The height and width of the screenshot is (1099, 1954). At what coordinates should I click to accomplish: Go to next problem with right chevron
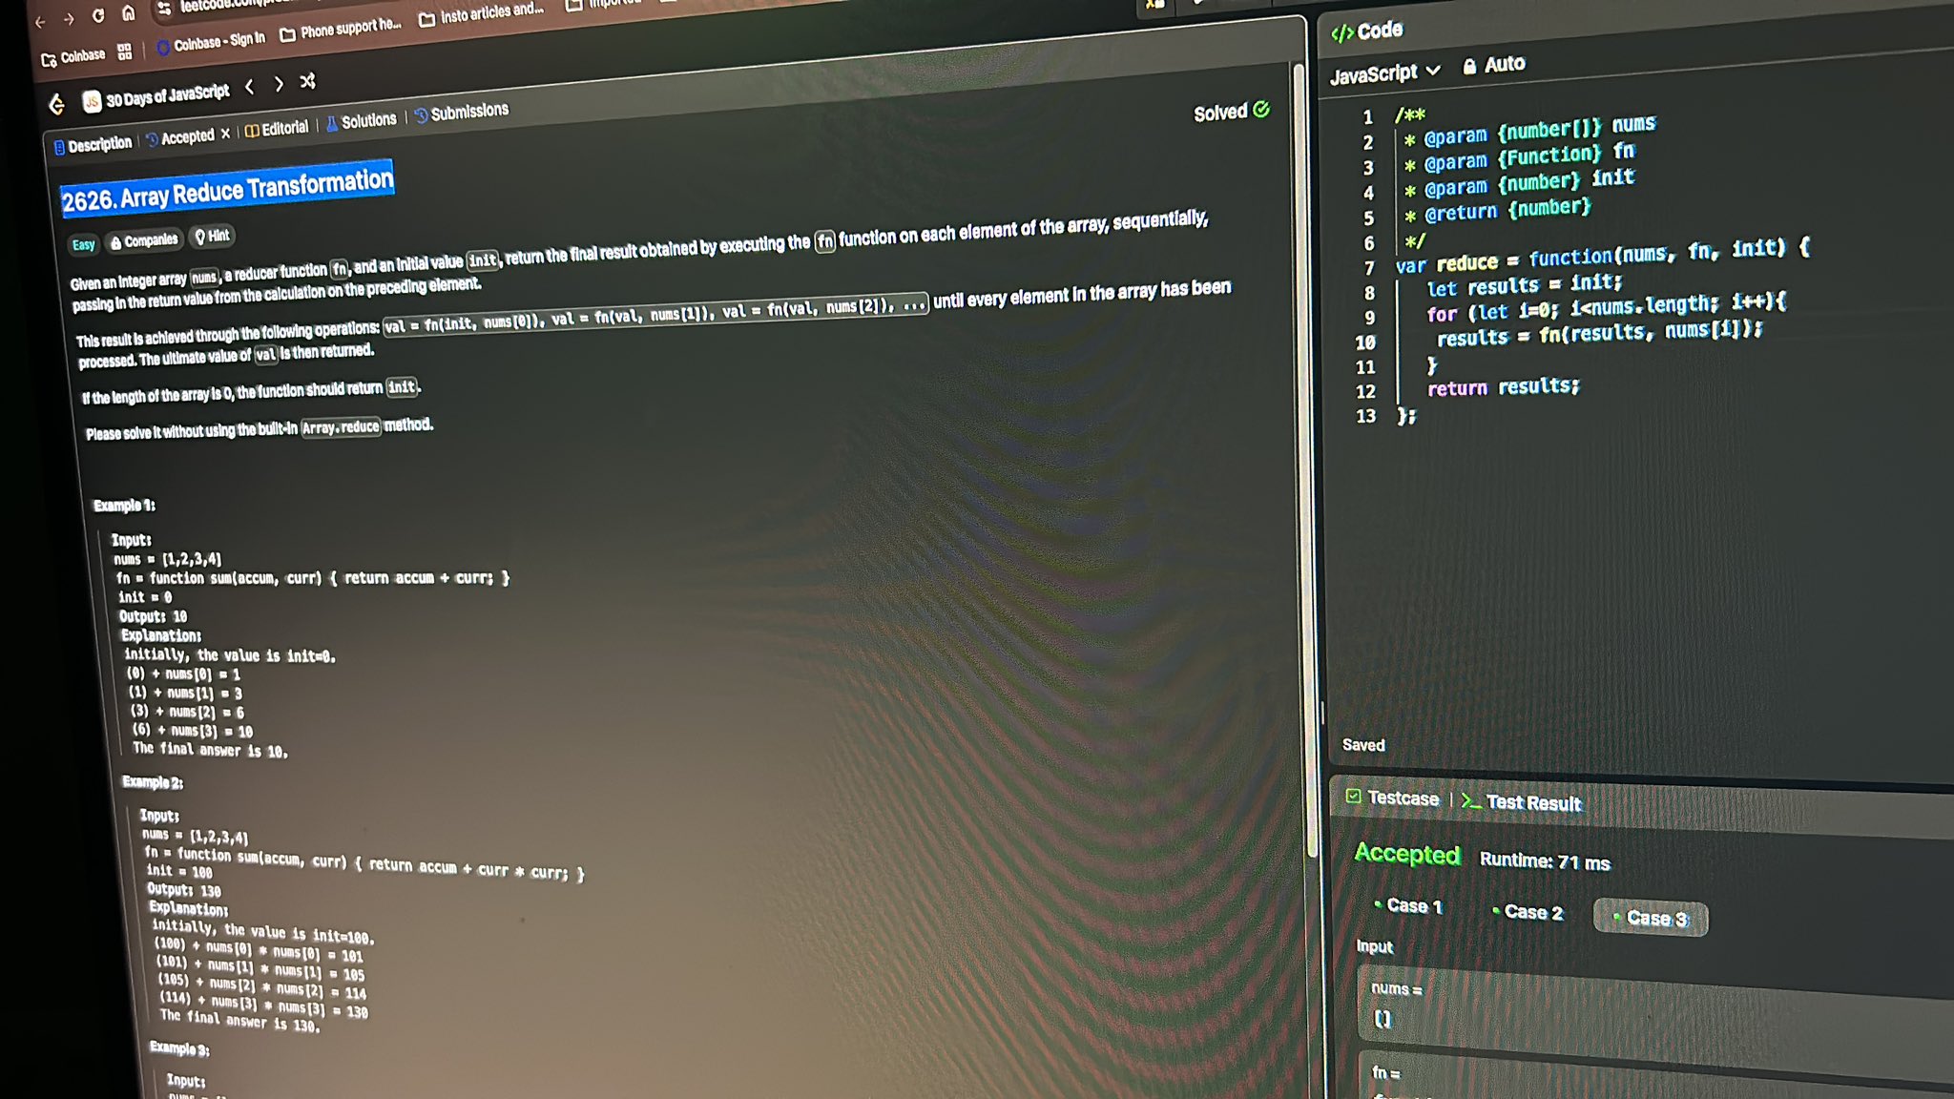click(279, 84)
